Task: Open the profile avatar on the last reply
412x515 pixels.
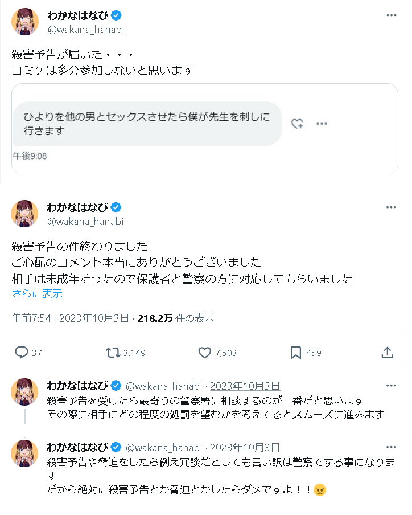Action: pos(25,453)
